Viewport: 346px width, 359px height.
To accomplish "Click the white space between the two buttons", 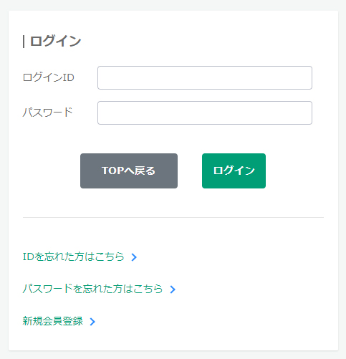I will (190, 171).
